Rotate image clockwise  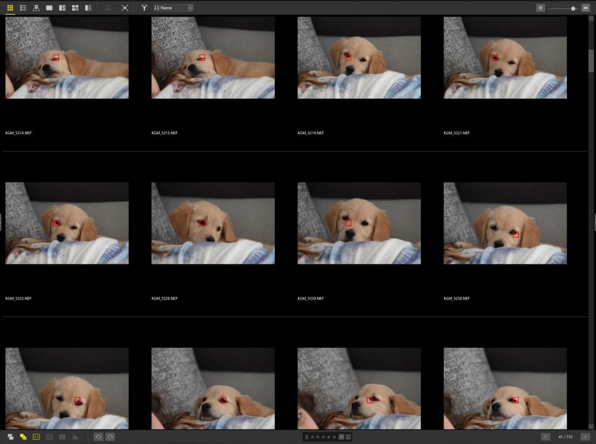pyautogui.click(x=110, y=437)
